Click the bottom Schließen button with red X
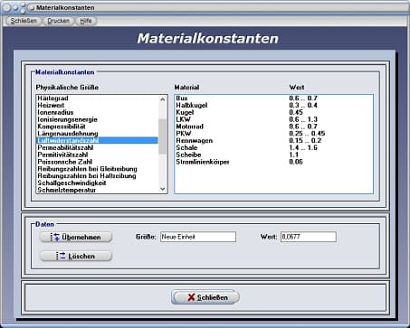 [x=205, y=297]
